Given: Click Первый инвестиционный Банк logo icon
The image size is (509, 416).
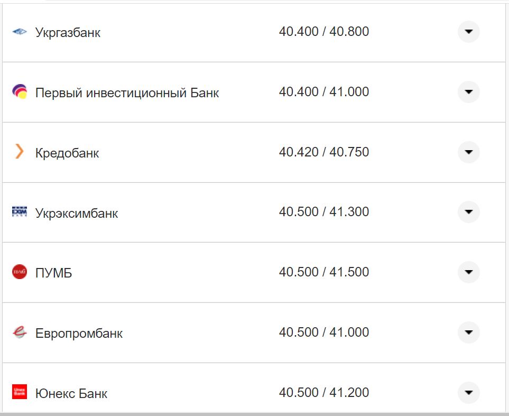Looking at the screenshot, I should coord(20,92).
